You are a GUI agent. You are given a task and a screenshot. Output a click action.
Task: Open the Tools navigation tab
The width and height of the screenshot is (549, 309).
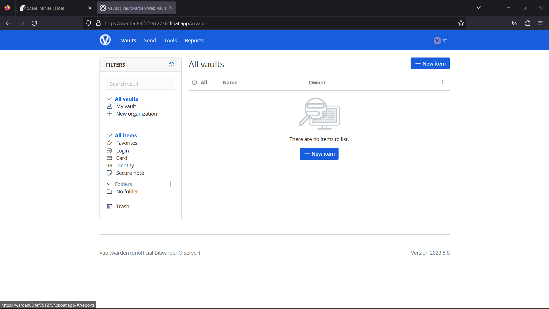(x=170, y=40)
